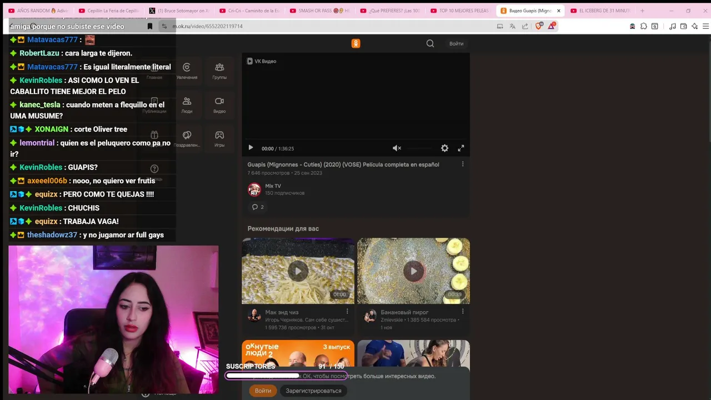
Task: Open Видео sidebar section
Action: (x=219, y=105)
